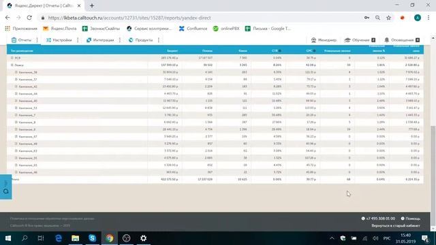Screen dimensions: 436x245
Task: Expand the Кампания_67 row
Action: click(16, 136)
